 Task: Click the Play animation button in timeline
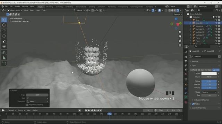[95, 110]
